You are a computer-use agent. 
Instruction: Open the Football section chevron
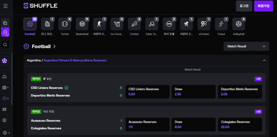pyautogui.click(x=54, y=46)
